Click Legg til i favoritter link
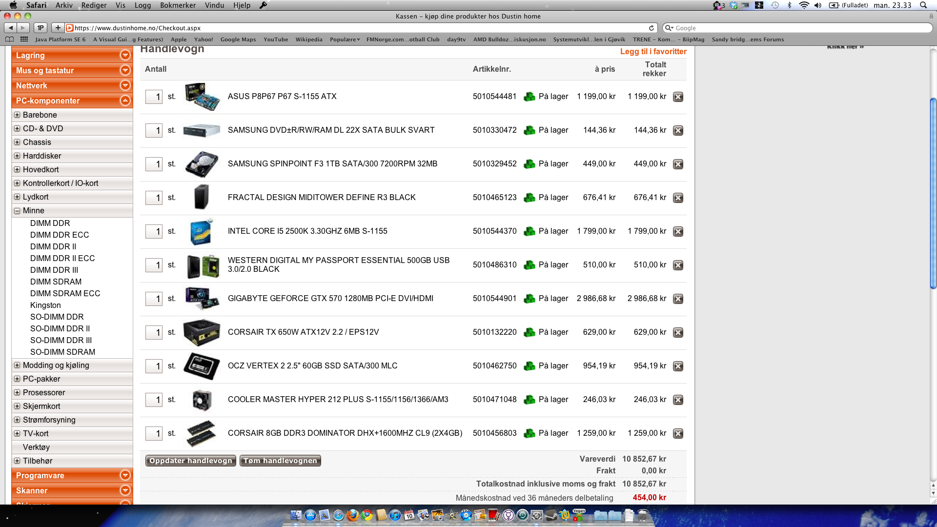The height and width of the screenshot is (527, 937). 653,51
